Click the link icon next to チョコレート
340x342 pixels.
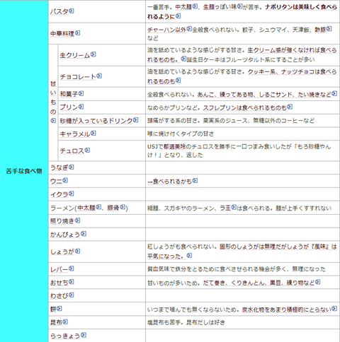pos(99,76)
